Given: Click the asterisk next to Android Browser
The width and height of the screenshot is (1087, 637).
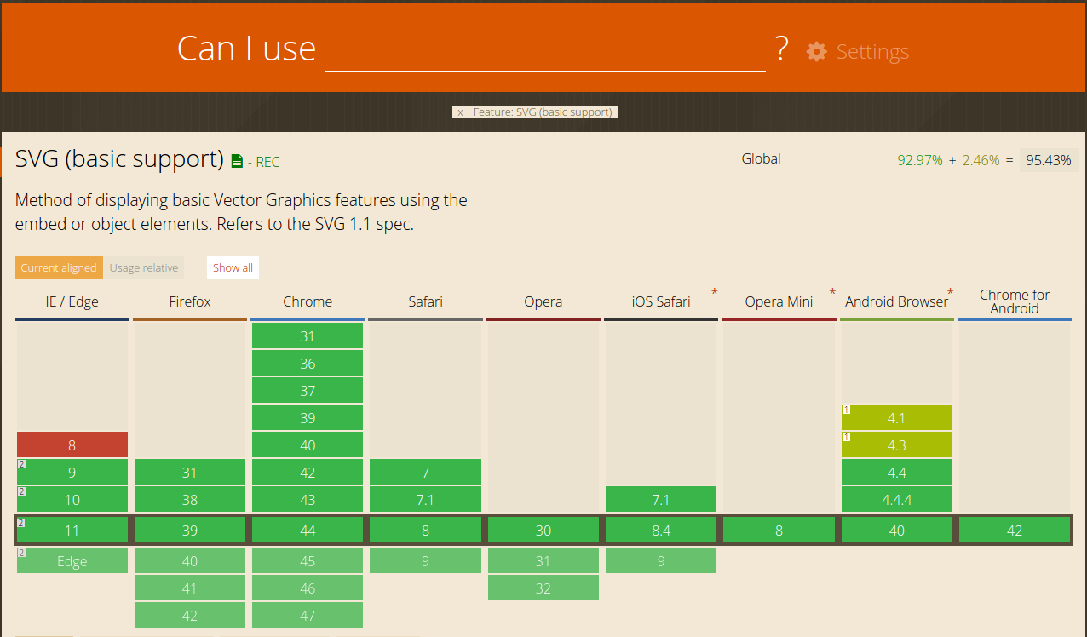Looking at the screenshot, I should [950, 293].
